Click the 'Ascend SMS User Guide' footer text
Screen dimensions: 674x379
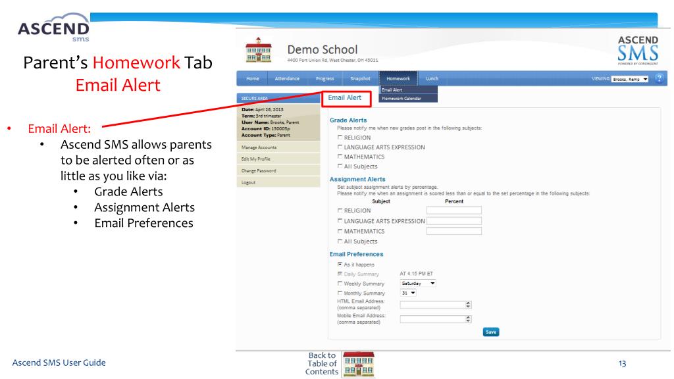click(x=59, y=363)
